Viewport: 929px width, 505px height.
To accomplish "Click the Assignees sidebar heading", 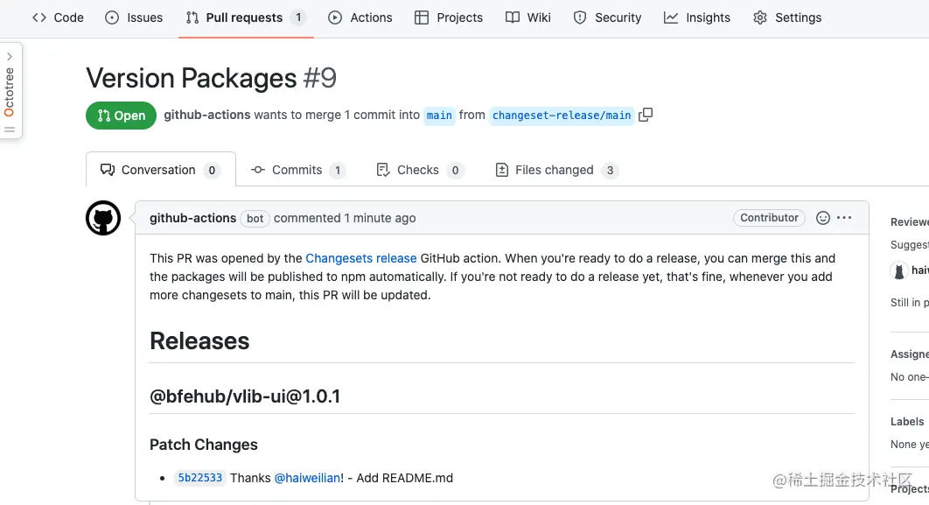I will click(910, 354).
